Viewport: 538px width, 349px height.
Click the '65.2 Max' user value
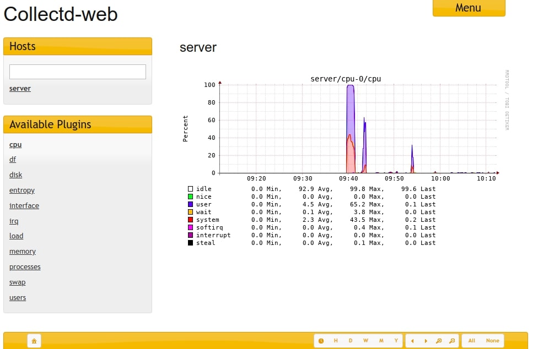pyautogui.click(x=367, y=204)
